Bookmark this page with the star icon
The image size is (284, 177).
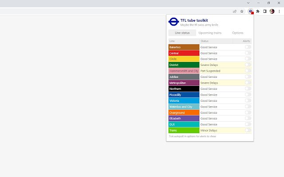point(242,12)
